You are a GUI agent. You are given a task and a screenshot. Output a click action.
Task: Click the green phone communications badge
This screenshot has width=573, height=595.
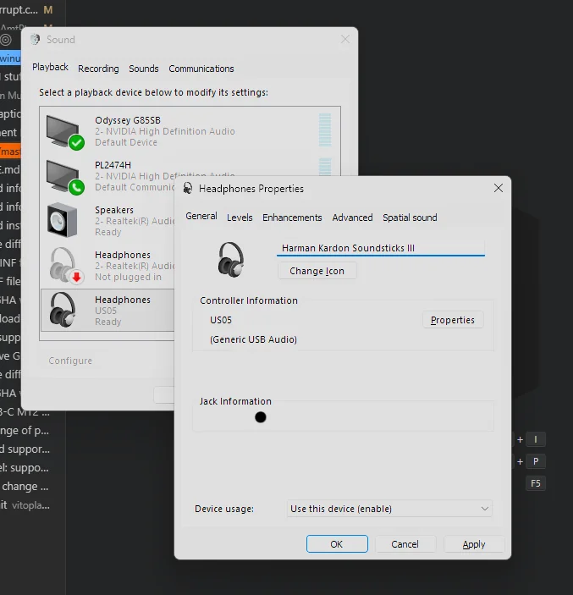tap(77, 187)
